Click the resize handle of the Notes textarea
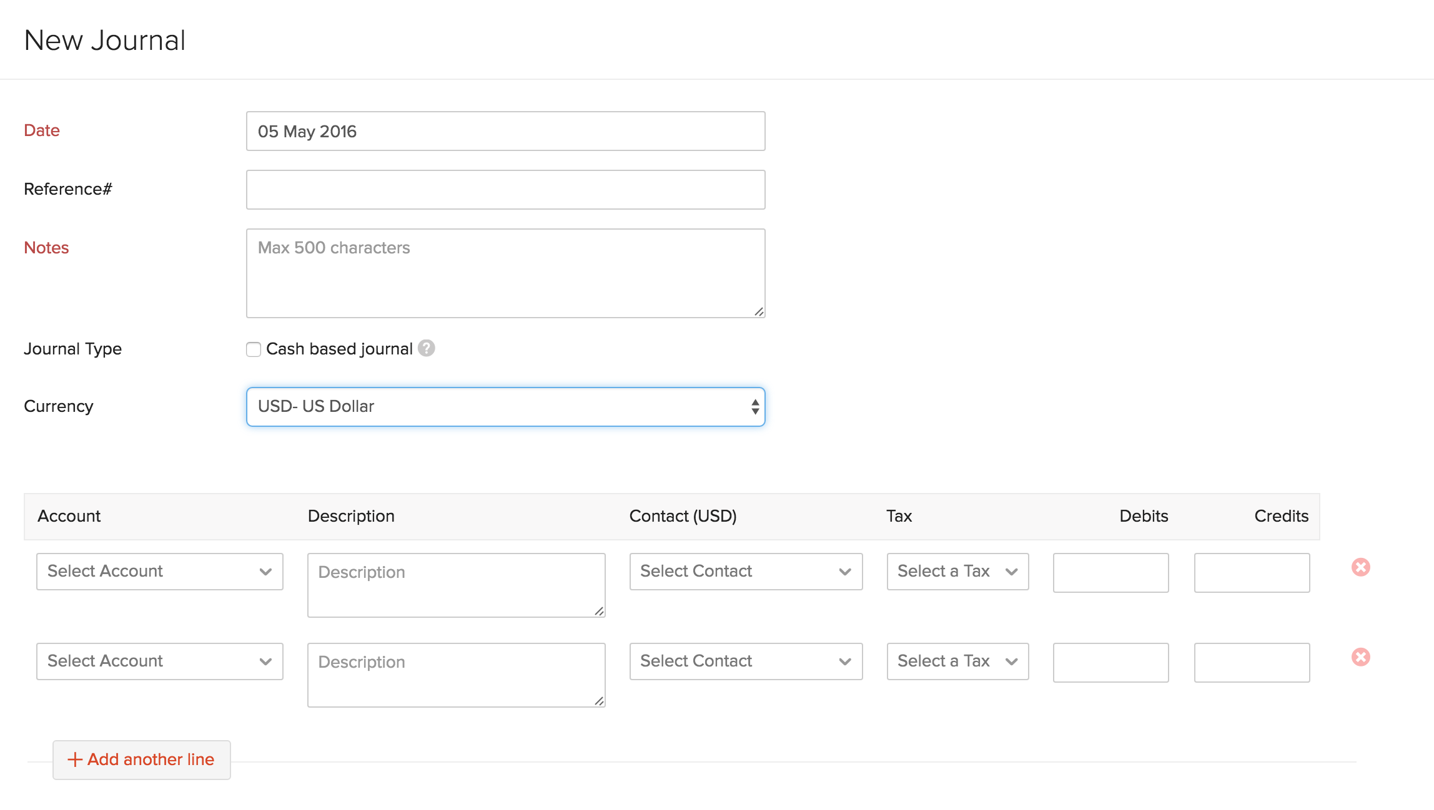Viewport: 1434px width, 810px height. click(x=759, y=311)
